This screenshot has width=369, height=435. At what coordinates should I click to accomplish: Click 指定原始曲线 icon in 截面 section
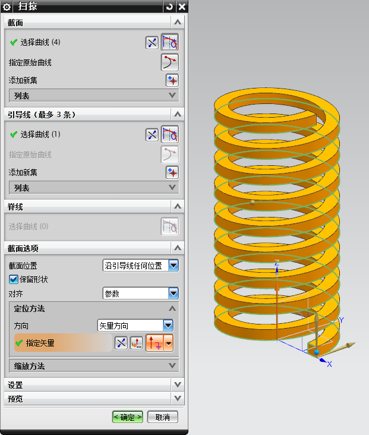(x=170, y=62)
